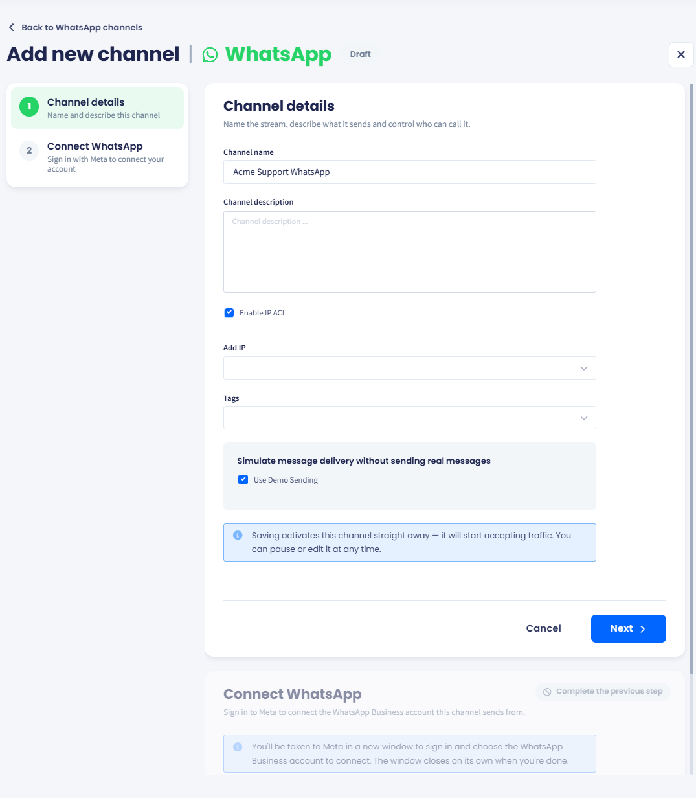Expand the Tags chevron arrow
Image resolution: width=696 pixels, height=798 pixels.
584,418
